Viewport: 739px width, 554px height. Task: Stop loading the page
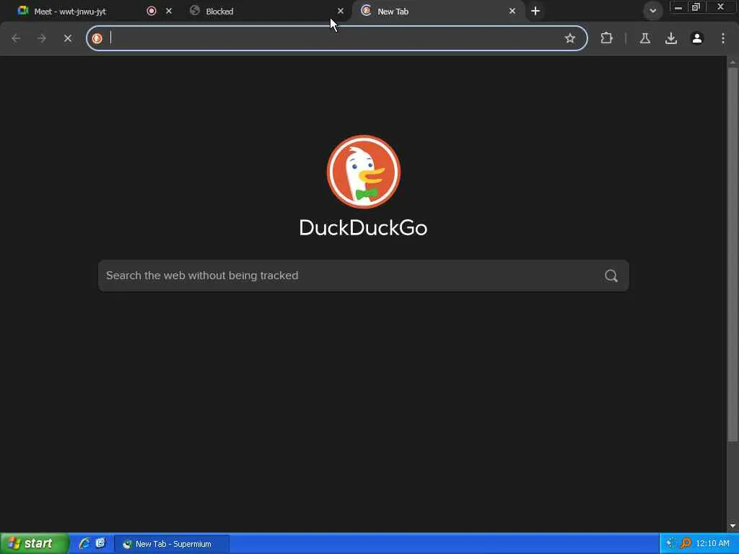(x=67, y=38)
